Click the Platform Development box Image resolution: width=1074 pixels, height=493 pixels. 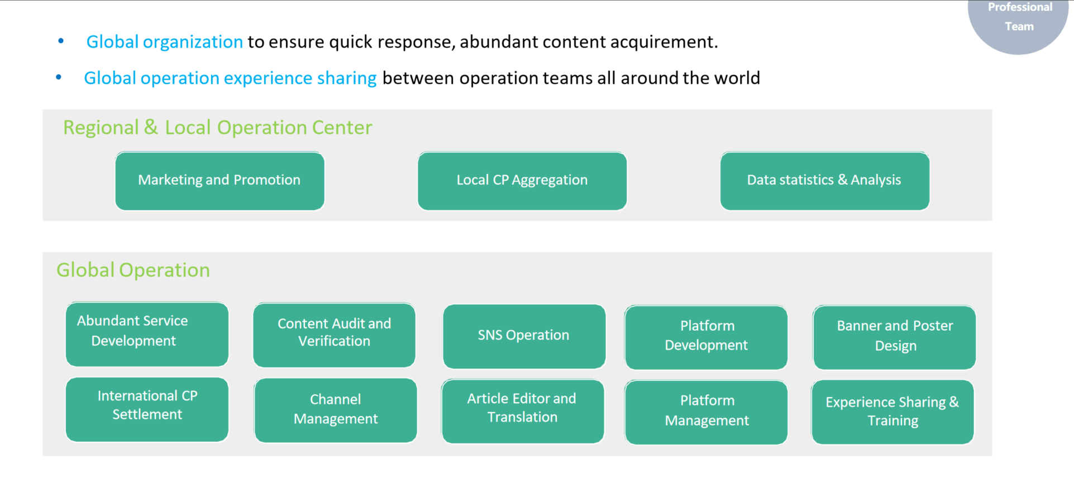click(706, 337)
